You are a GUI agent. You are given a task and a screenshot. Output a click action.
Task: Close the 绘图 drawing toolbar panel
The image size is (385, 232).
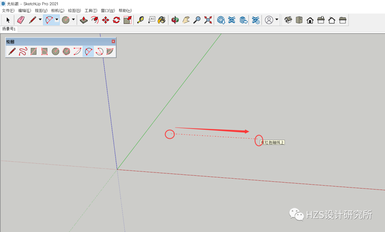tap(113, 41)
